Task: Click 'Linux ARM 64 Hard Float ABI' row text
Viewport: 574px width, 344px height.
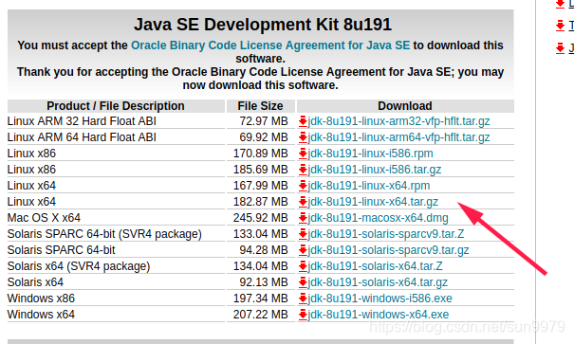Action: [x=82, y=137]
